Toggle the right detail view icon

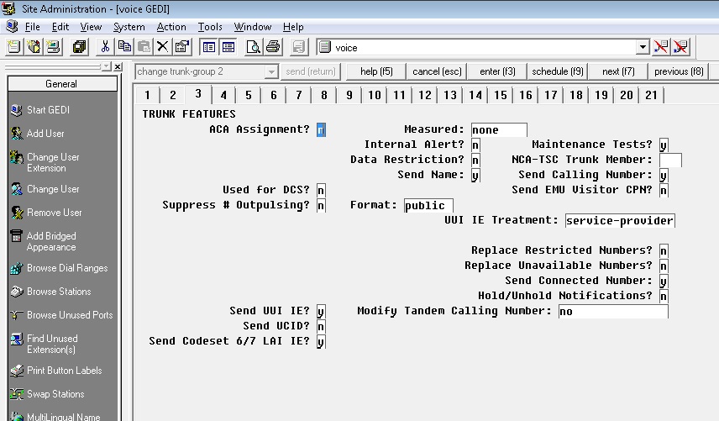(x=228, y=47)
